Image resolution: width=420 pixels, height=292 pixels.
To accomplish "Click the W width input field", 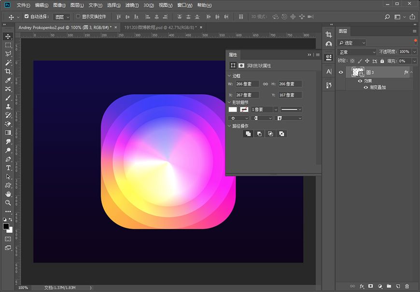I will (x=247, y=84).
